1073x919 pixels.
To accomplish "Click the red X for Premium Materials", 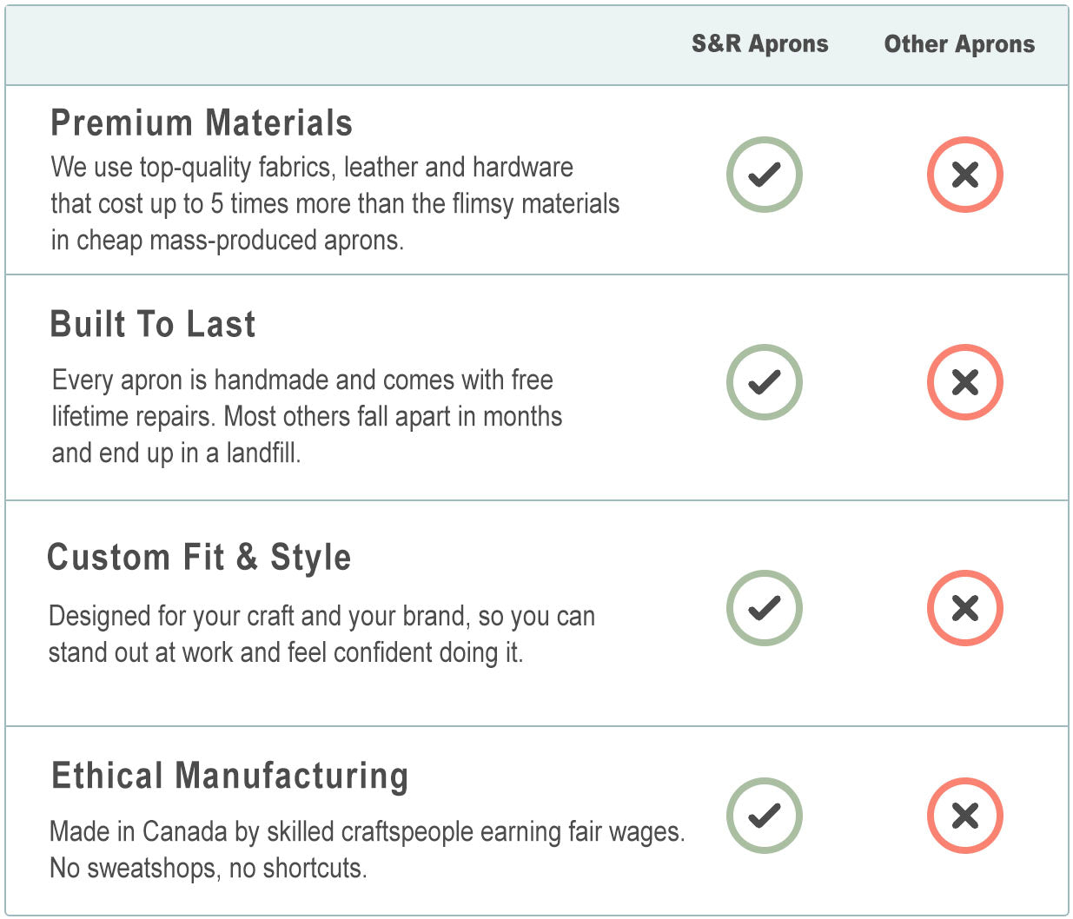I will [x=964, y=175].
